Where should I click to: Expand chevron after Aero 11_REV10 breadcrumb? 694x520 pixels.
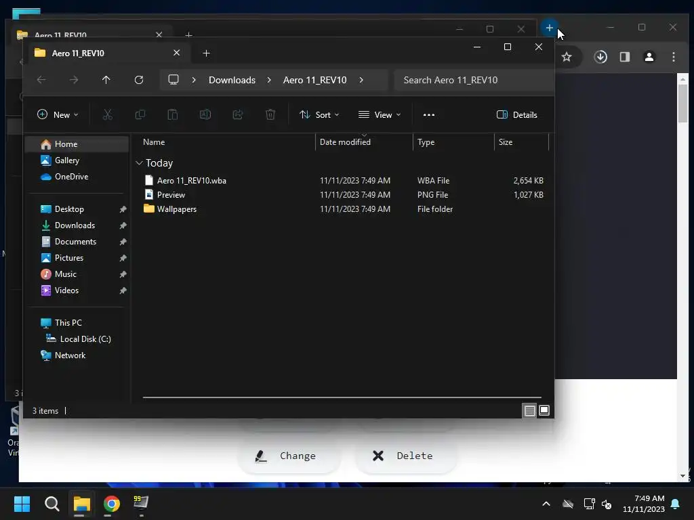[361, 80]
